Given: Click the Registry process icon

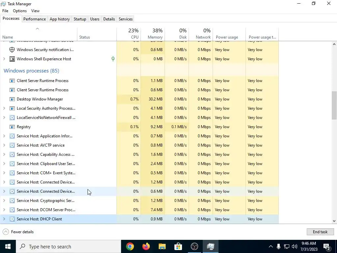Looking at the screenshot, I should [x=12, y=127].
